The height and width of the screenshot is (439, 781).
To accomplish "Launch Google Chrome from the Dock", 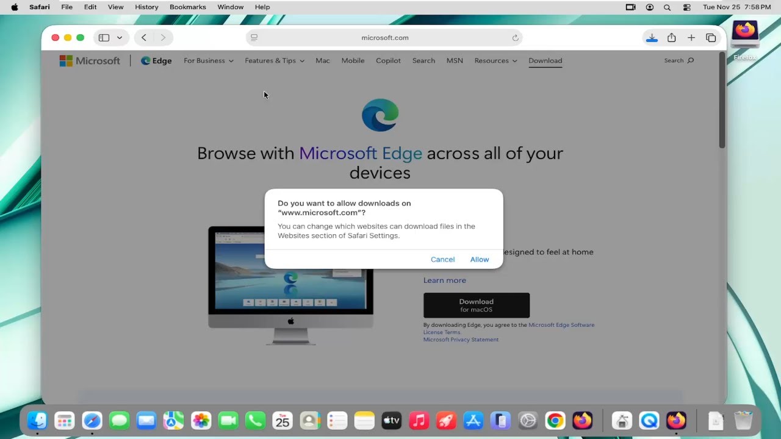I will pyautogui.click(x=555, y=420).
